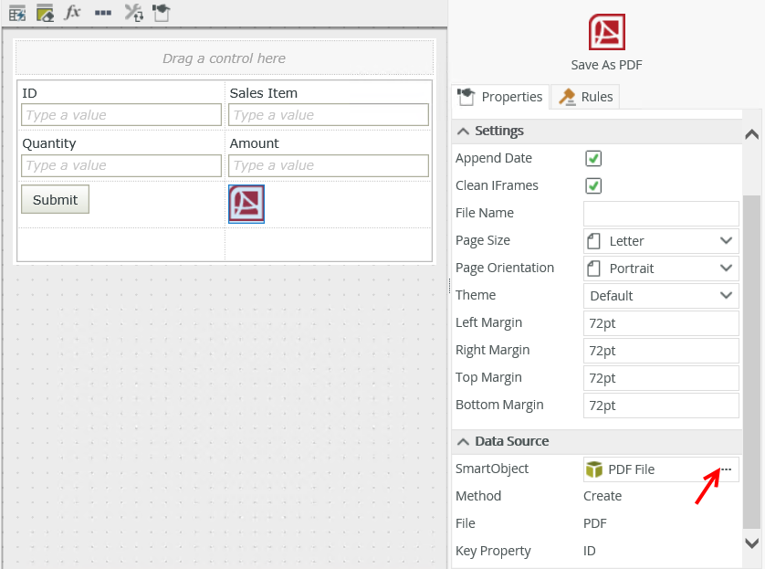Select the 'Quantity' label
Image resolution: width=765 pixels, height=569 pixels.
(x=48, y=143)
